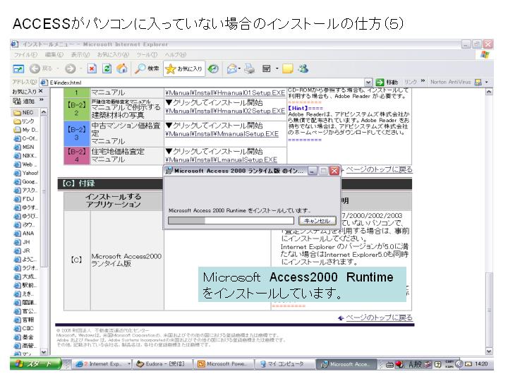Minimize the Access 2000 Runtime installer dialog

[x=312, y=171]
